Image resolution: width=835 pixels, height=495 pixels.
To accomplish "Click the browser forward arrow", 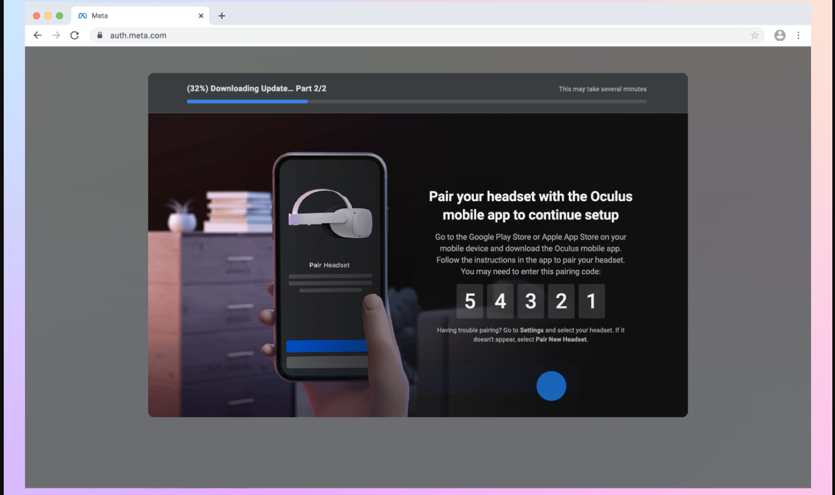I will 56,35.
